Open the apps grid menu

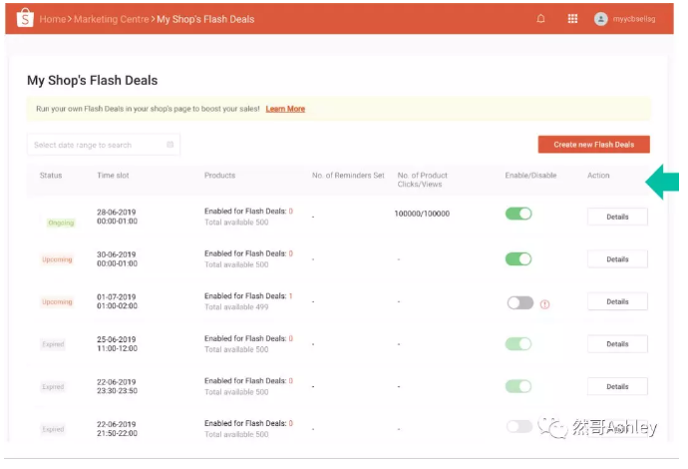[x=572, y=19]
